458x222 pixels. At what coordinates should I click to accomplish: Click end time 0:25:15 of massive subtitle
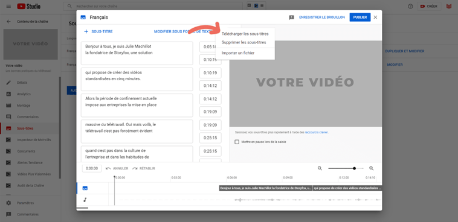[210, 138]
